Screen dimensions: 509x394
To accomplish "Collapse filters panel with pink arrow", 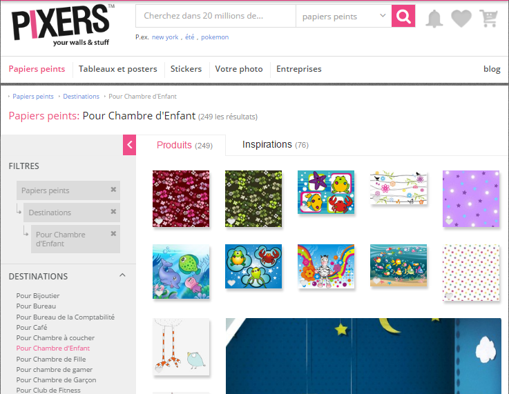I will (130, 145).
